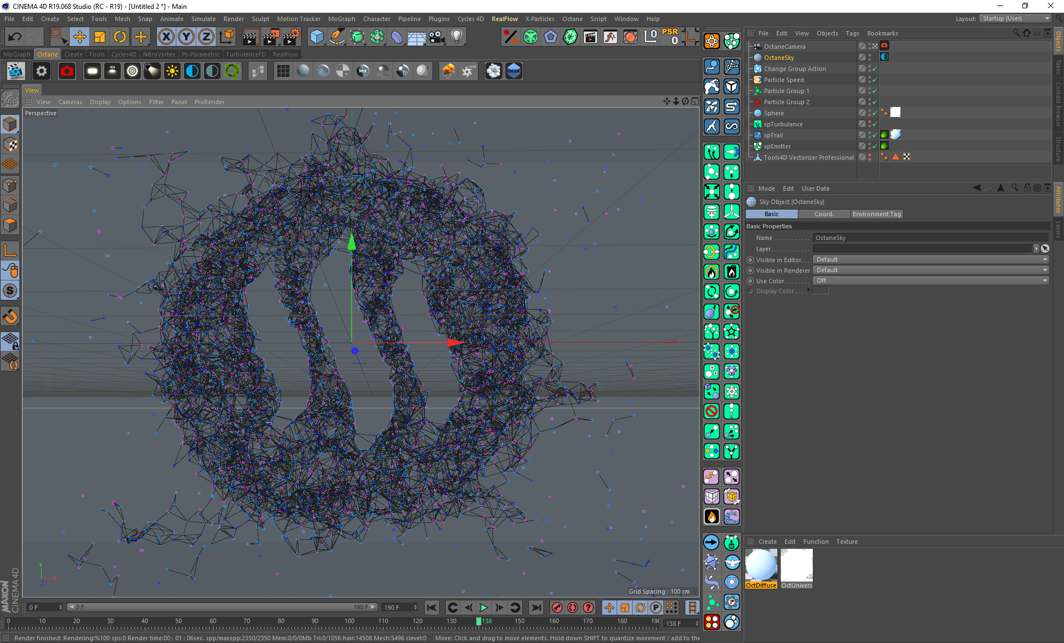Toggle Sphere object enabled checkmark

click(874, 113)
